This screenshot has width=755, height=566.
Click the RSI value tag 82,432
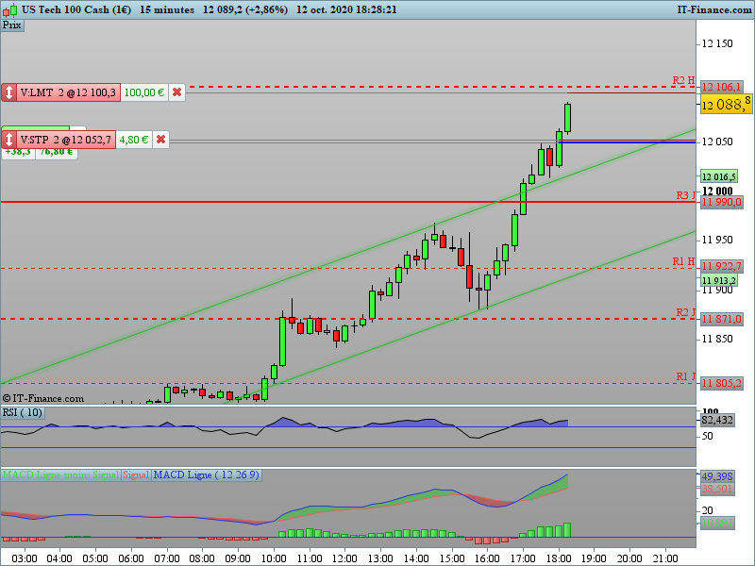[x=717, y=420]
